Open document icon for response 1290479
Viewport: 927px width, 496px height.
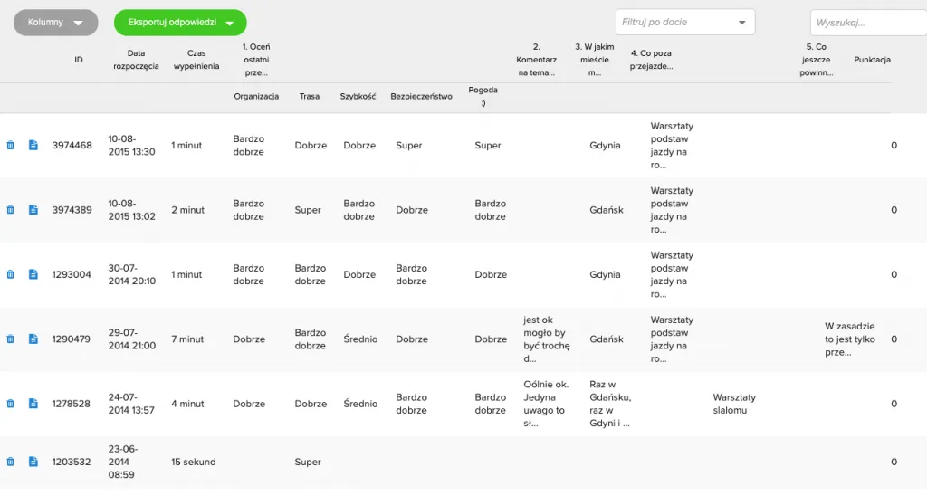tap(33, 339)
